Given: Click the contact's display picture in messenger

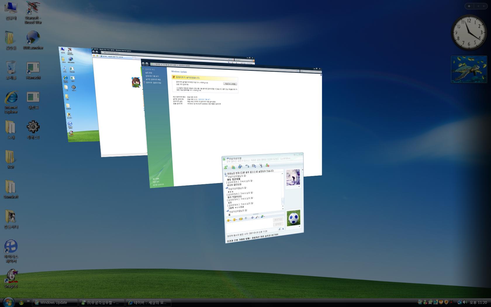Looking at the screenshot, I should [x=293, y=177].
